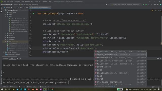
Task: Select all_inner_texts completion suggestion
Action: (x=120, y=82)
